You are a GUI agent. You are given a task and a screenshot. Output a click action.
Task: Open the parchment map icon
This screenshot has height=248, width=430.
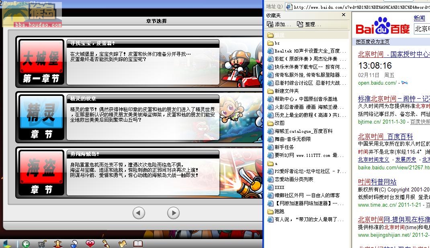coord(122,244)
